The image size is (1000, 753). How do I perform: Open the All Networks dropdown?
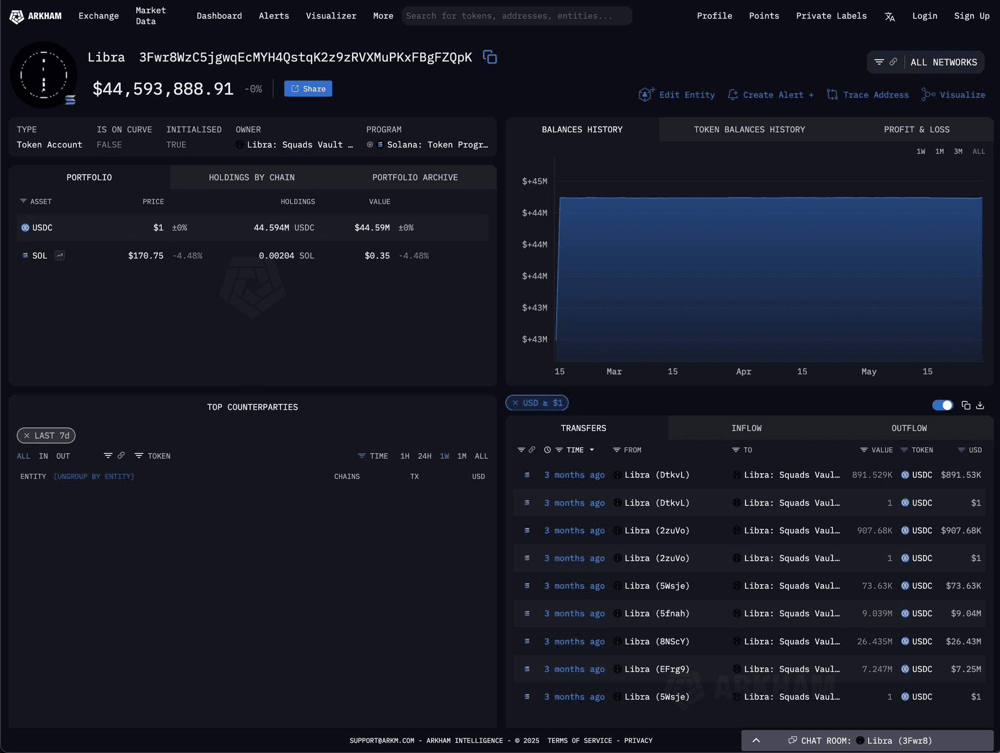pos(944,62)
